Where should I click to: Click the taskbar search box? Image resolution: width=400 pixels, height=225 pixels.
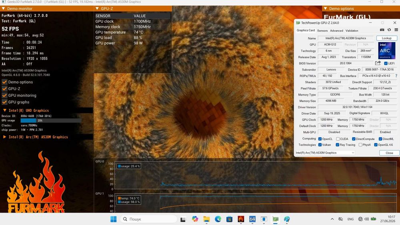(148, 219)
